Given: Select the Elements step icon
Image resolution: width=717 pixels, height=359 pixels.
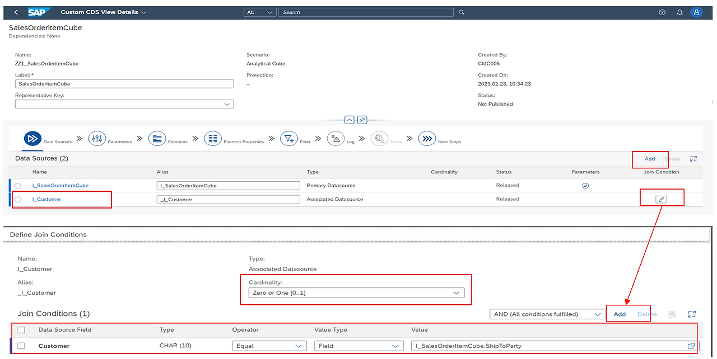Looking at the screenshot, I should pos(157,139).
